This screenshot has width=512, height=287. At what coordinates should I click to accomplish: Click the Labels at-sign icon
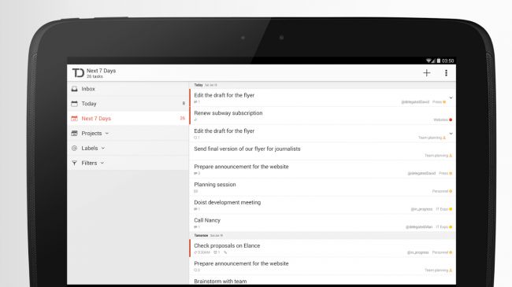(x=75, y=148)
